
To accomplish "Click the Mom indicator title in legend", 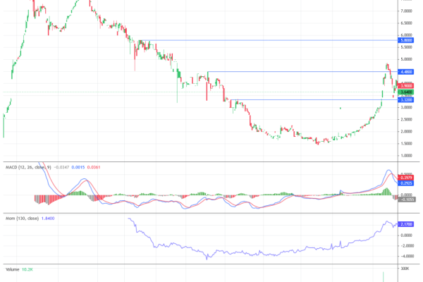I will [11, 219].
